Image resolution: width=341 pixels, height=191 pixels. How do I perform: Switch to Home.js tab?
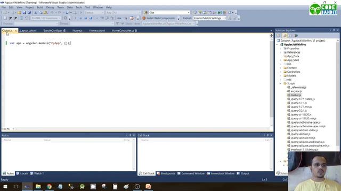(x=77, y=31)
